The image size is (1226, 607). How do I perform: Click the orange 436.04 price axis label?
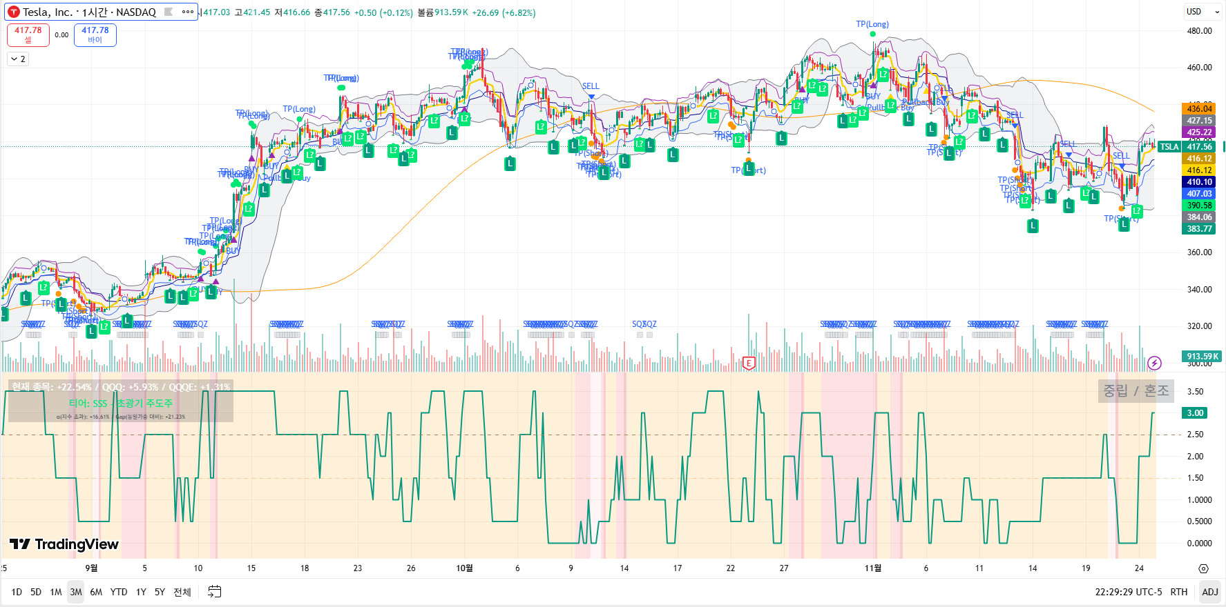pyautogui.click(x=1199, y=109)
